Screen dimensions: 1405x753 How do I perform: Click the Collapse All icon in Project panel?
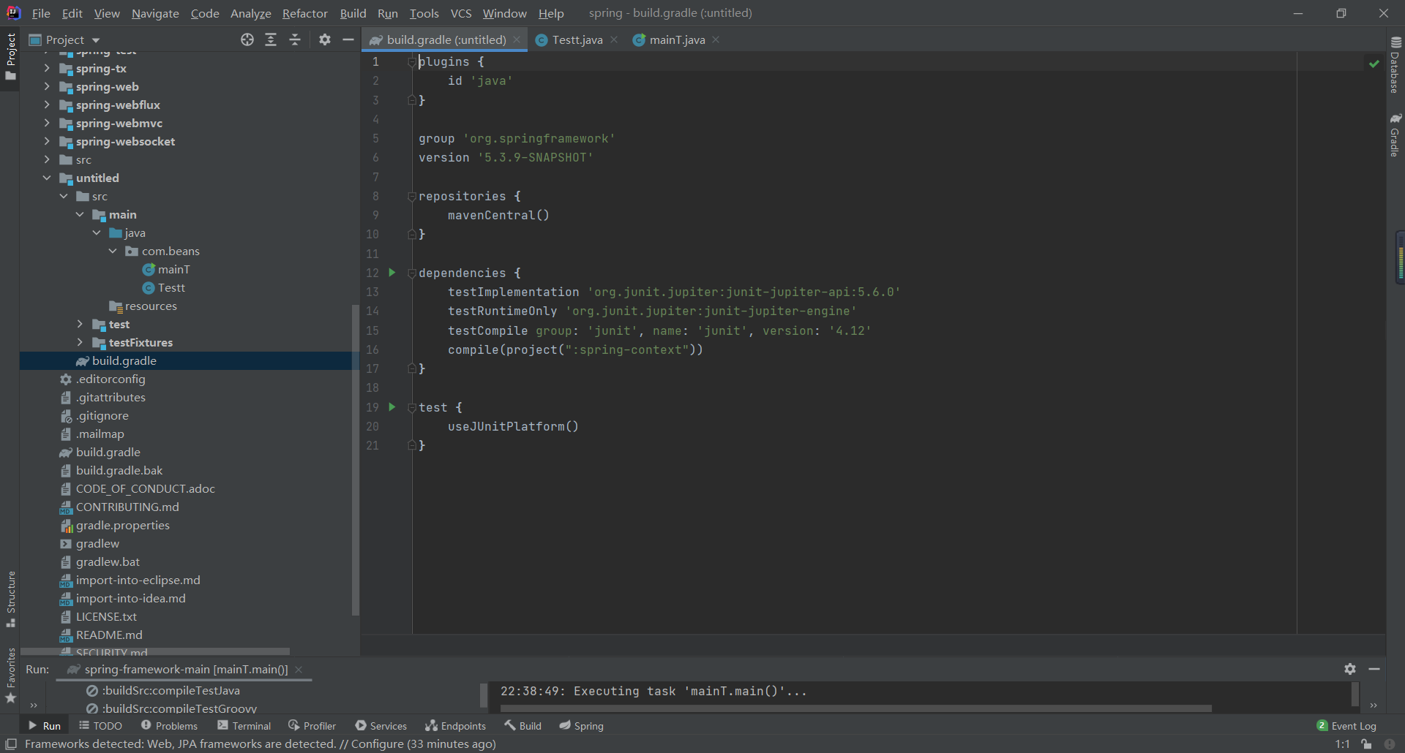(x=295, y=39)
